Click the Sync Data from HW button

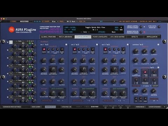159,27
